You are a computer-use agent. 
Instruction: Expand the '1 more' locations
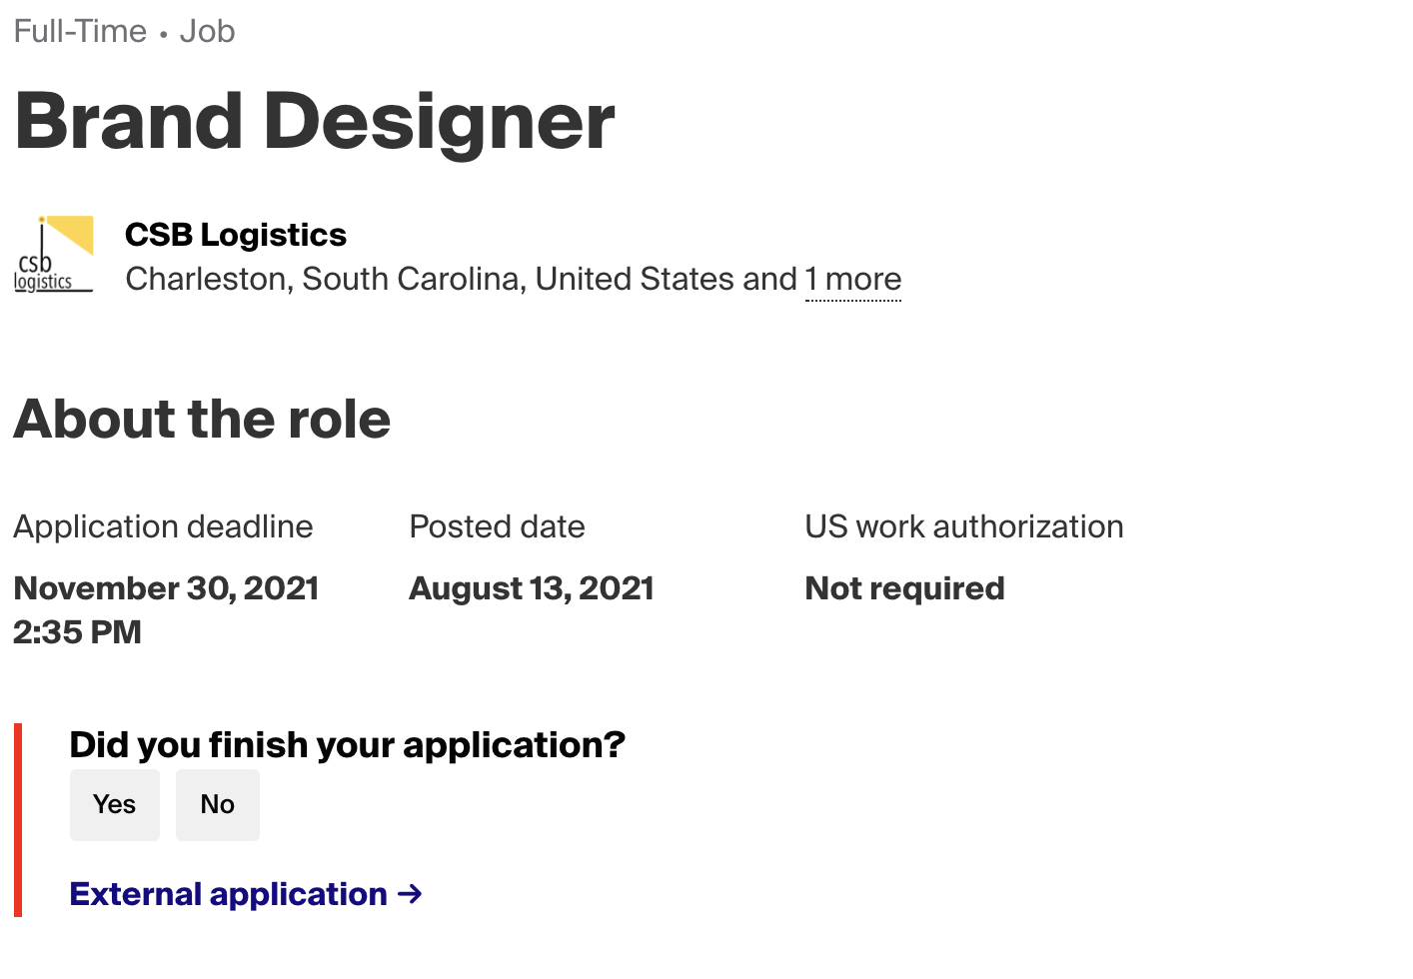853,279
